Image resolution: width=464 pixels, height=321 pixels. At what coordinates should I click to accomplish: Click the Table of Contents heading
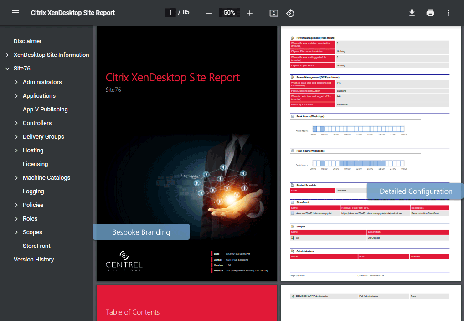(x=133, y=312)
